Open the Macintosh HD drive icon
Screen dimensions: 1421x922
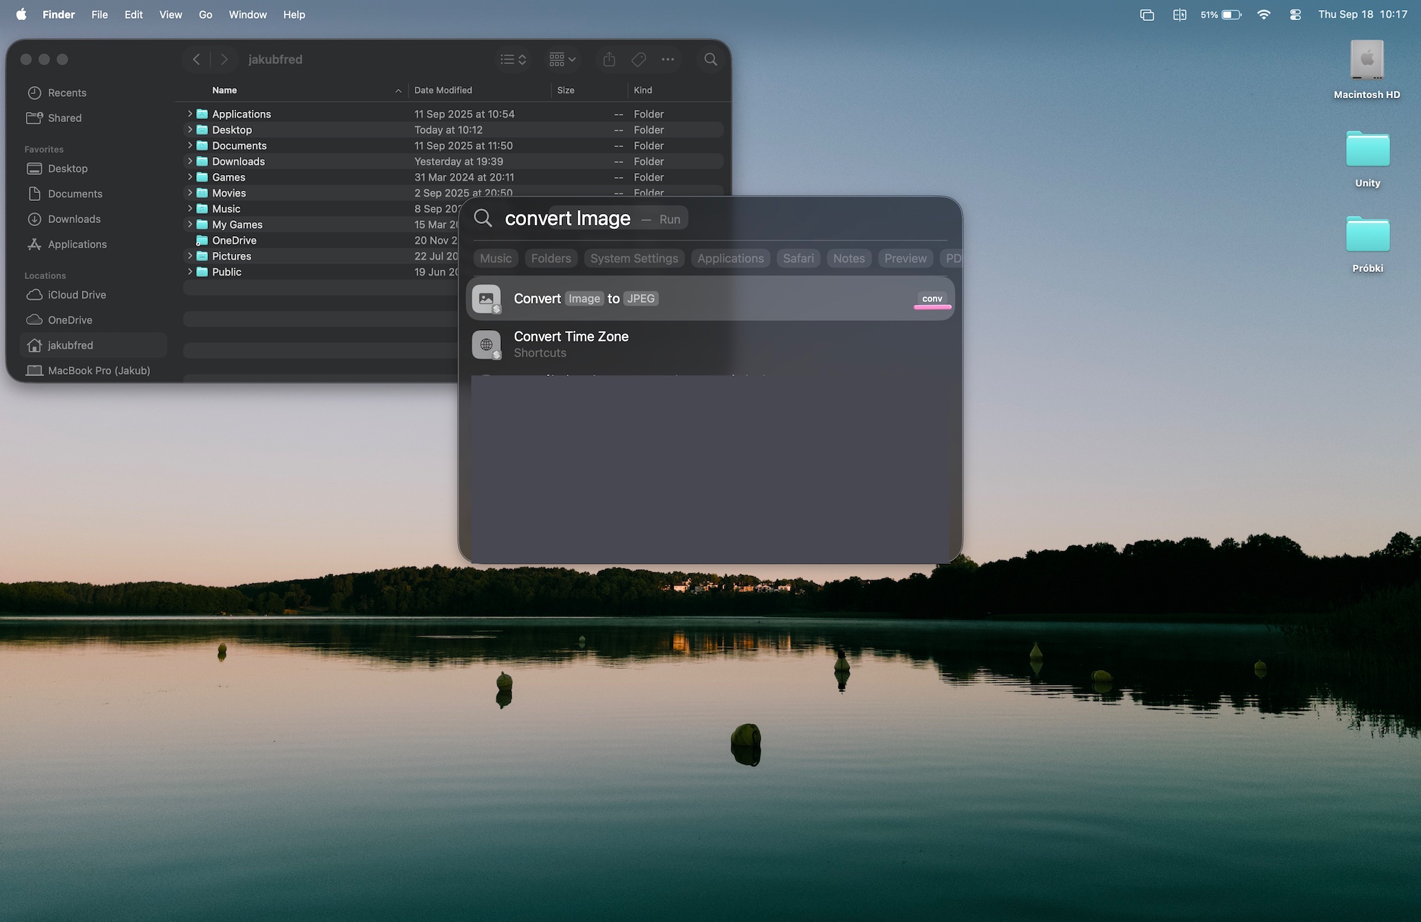tap(1366, 61)
